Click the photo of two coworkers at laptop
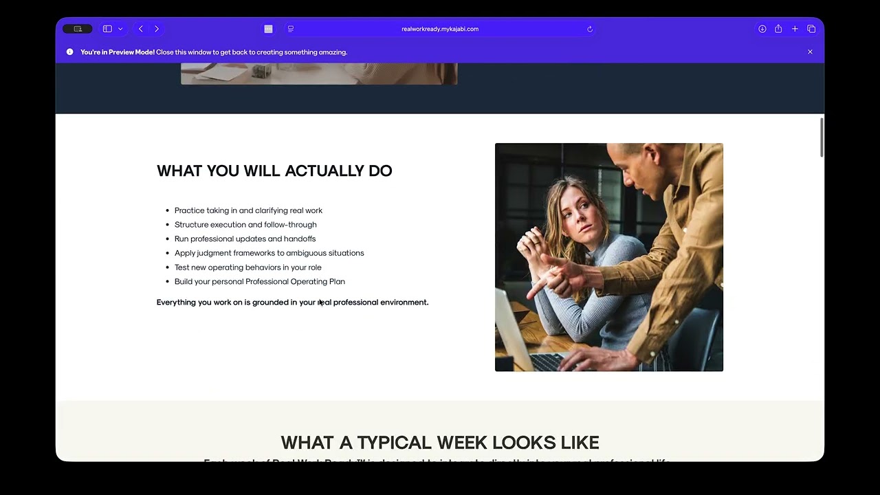This screenshot has width=880, height=495. pyautogui.click(x=609, y=257)
